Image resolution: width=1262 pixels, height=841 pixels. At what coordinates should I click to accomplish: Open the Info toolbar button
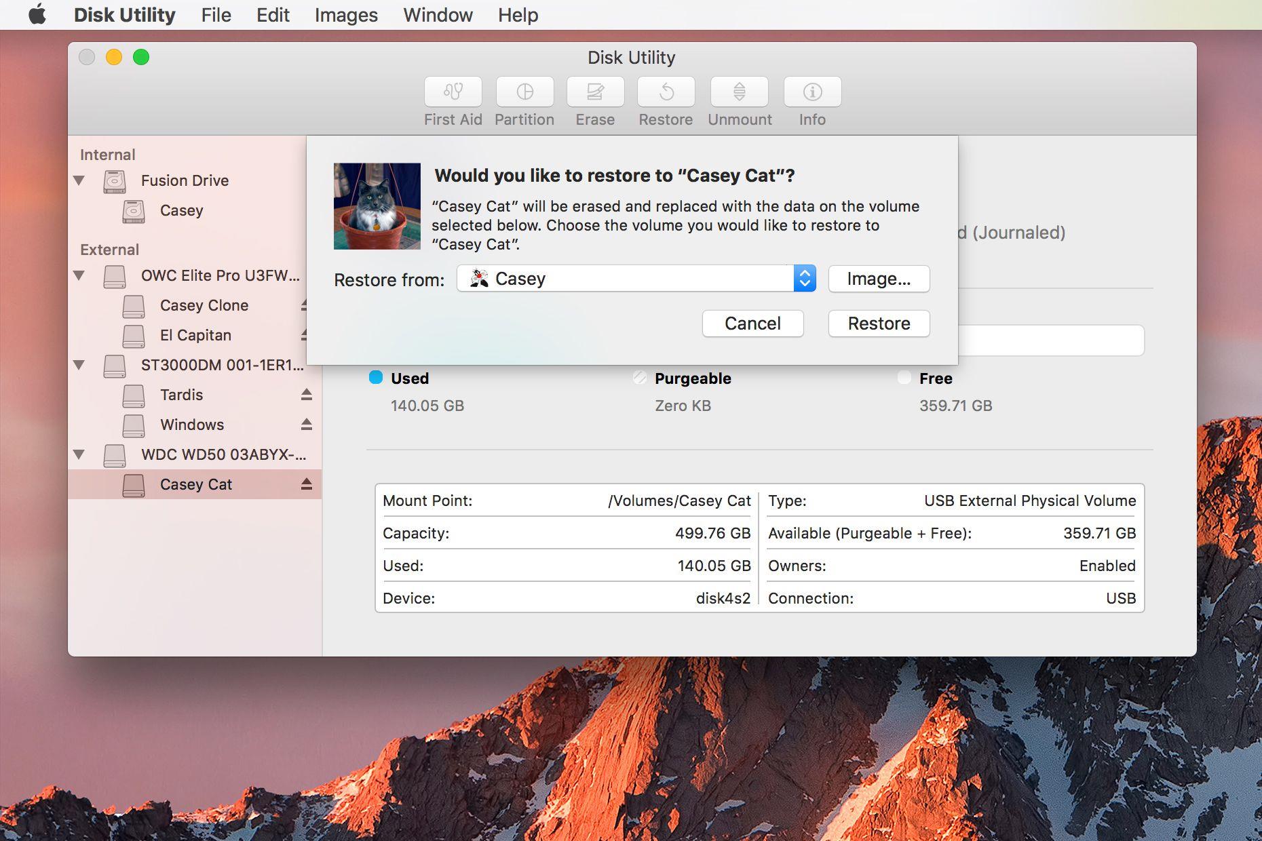click(x=812, y=92)
